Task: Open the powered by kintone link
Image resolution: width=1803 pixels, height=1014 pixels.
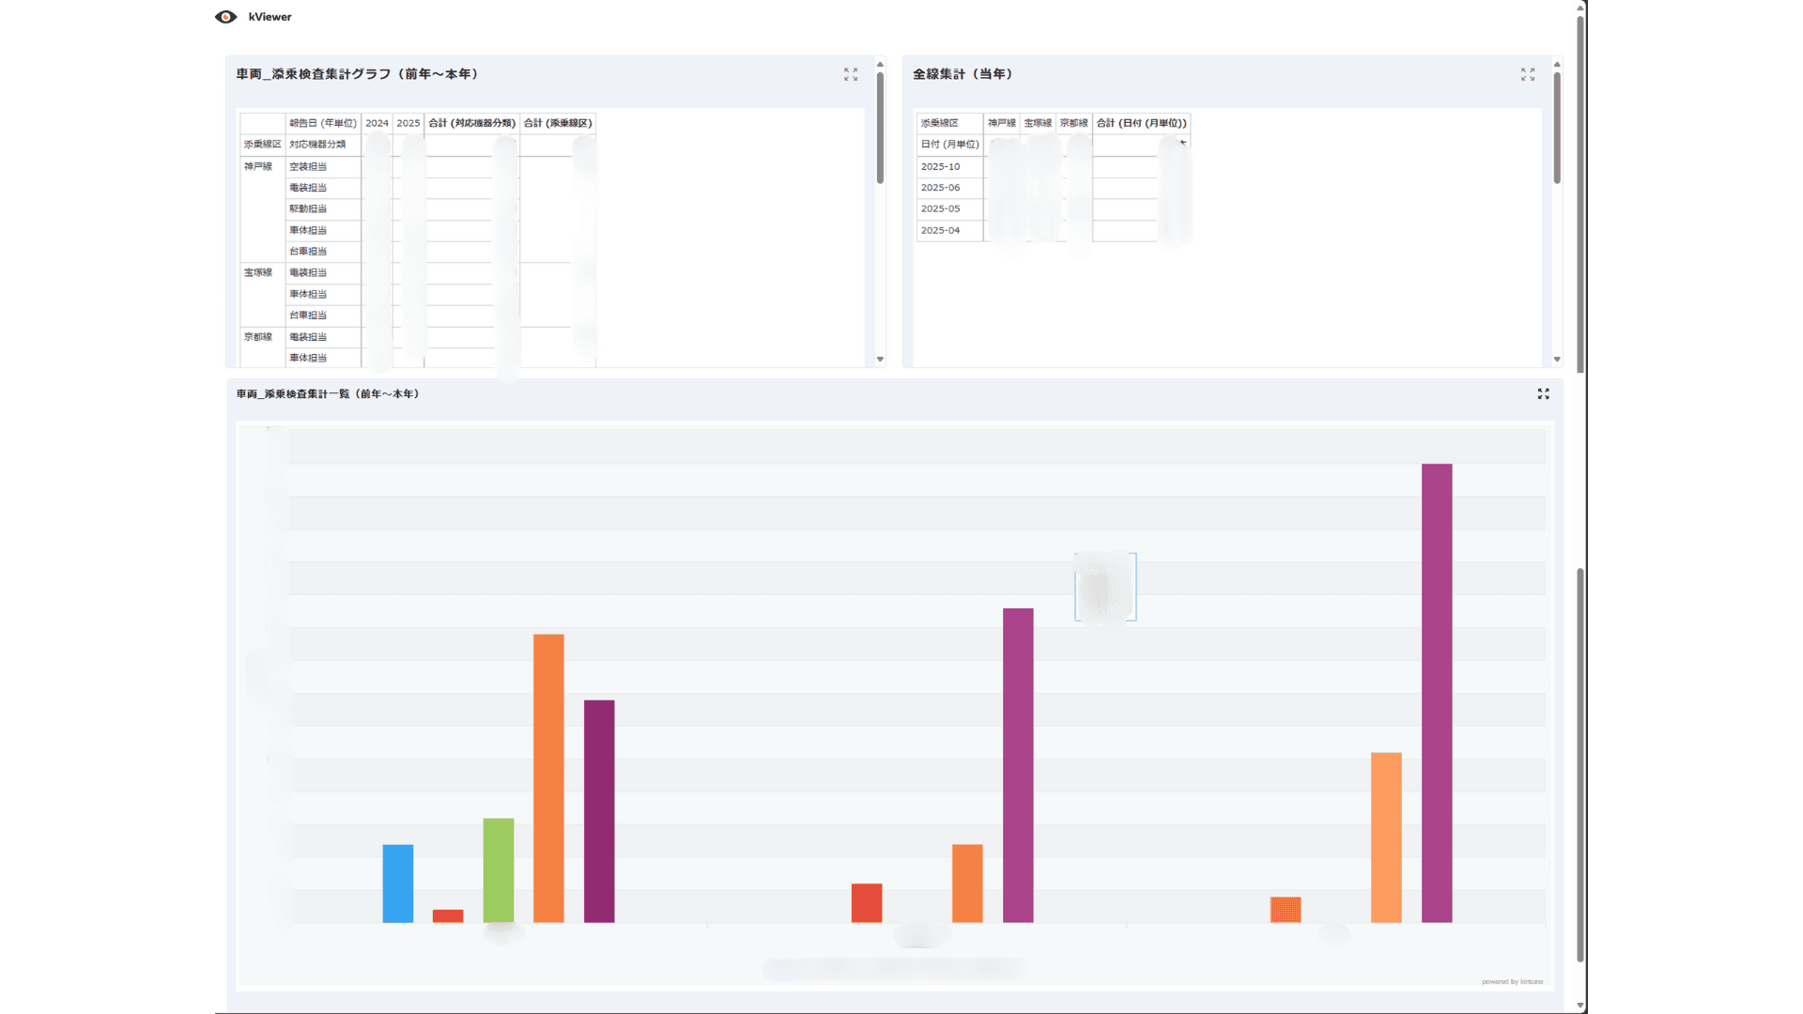Action: pos(1512,982)
